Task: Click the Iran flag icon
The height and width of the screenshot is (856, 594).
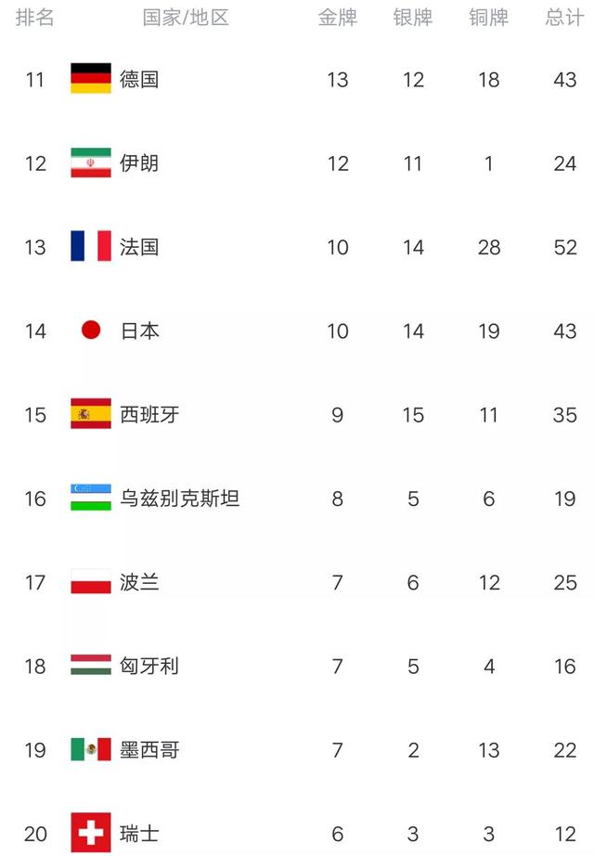Action: point(91,162)
